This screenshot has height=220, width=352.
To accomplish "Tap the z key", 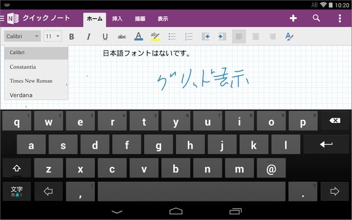I will pyautogui.click(x=48, y=168).
